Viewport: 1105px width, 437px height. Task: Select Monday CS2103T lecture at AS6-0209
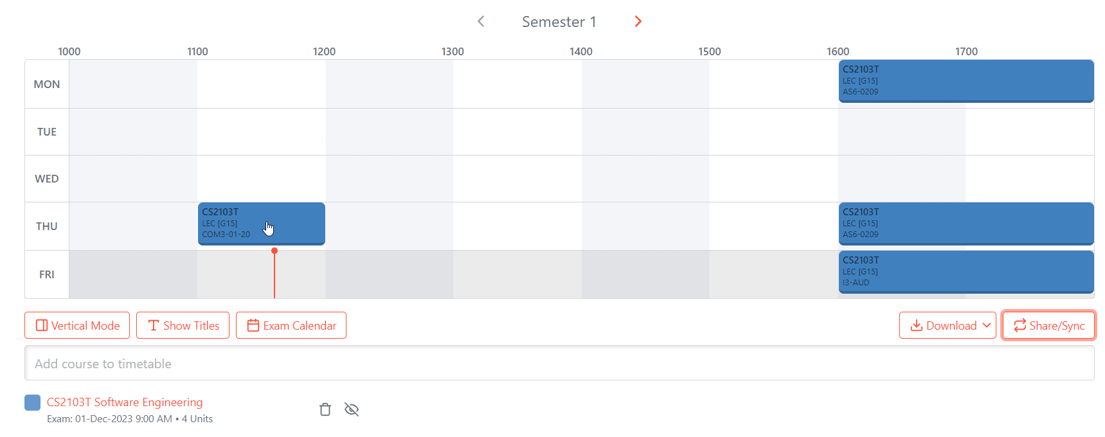(966, 81)
